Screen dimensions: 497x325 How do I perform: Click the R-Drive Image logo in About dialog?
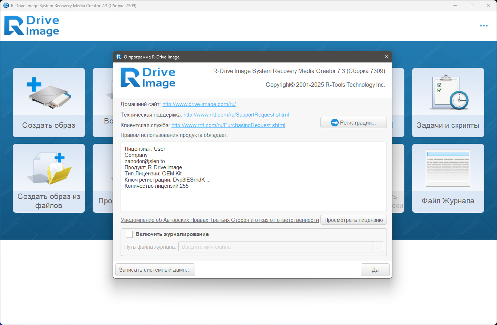[x=148, y=78]
